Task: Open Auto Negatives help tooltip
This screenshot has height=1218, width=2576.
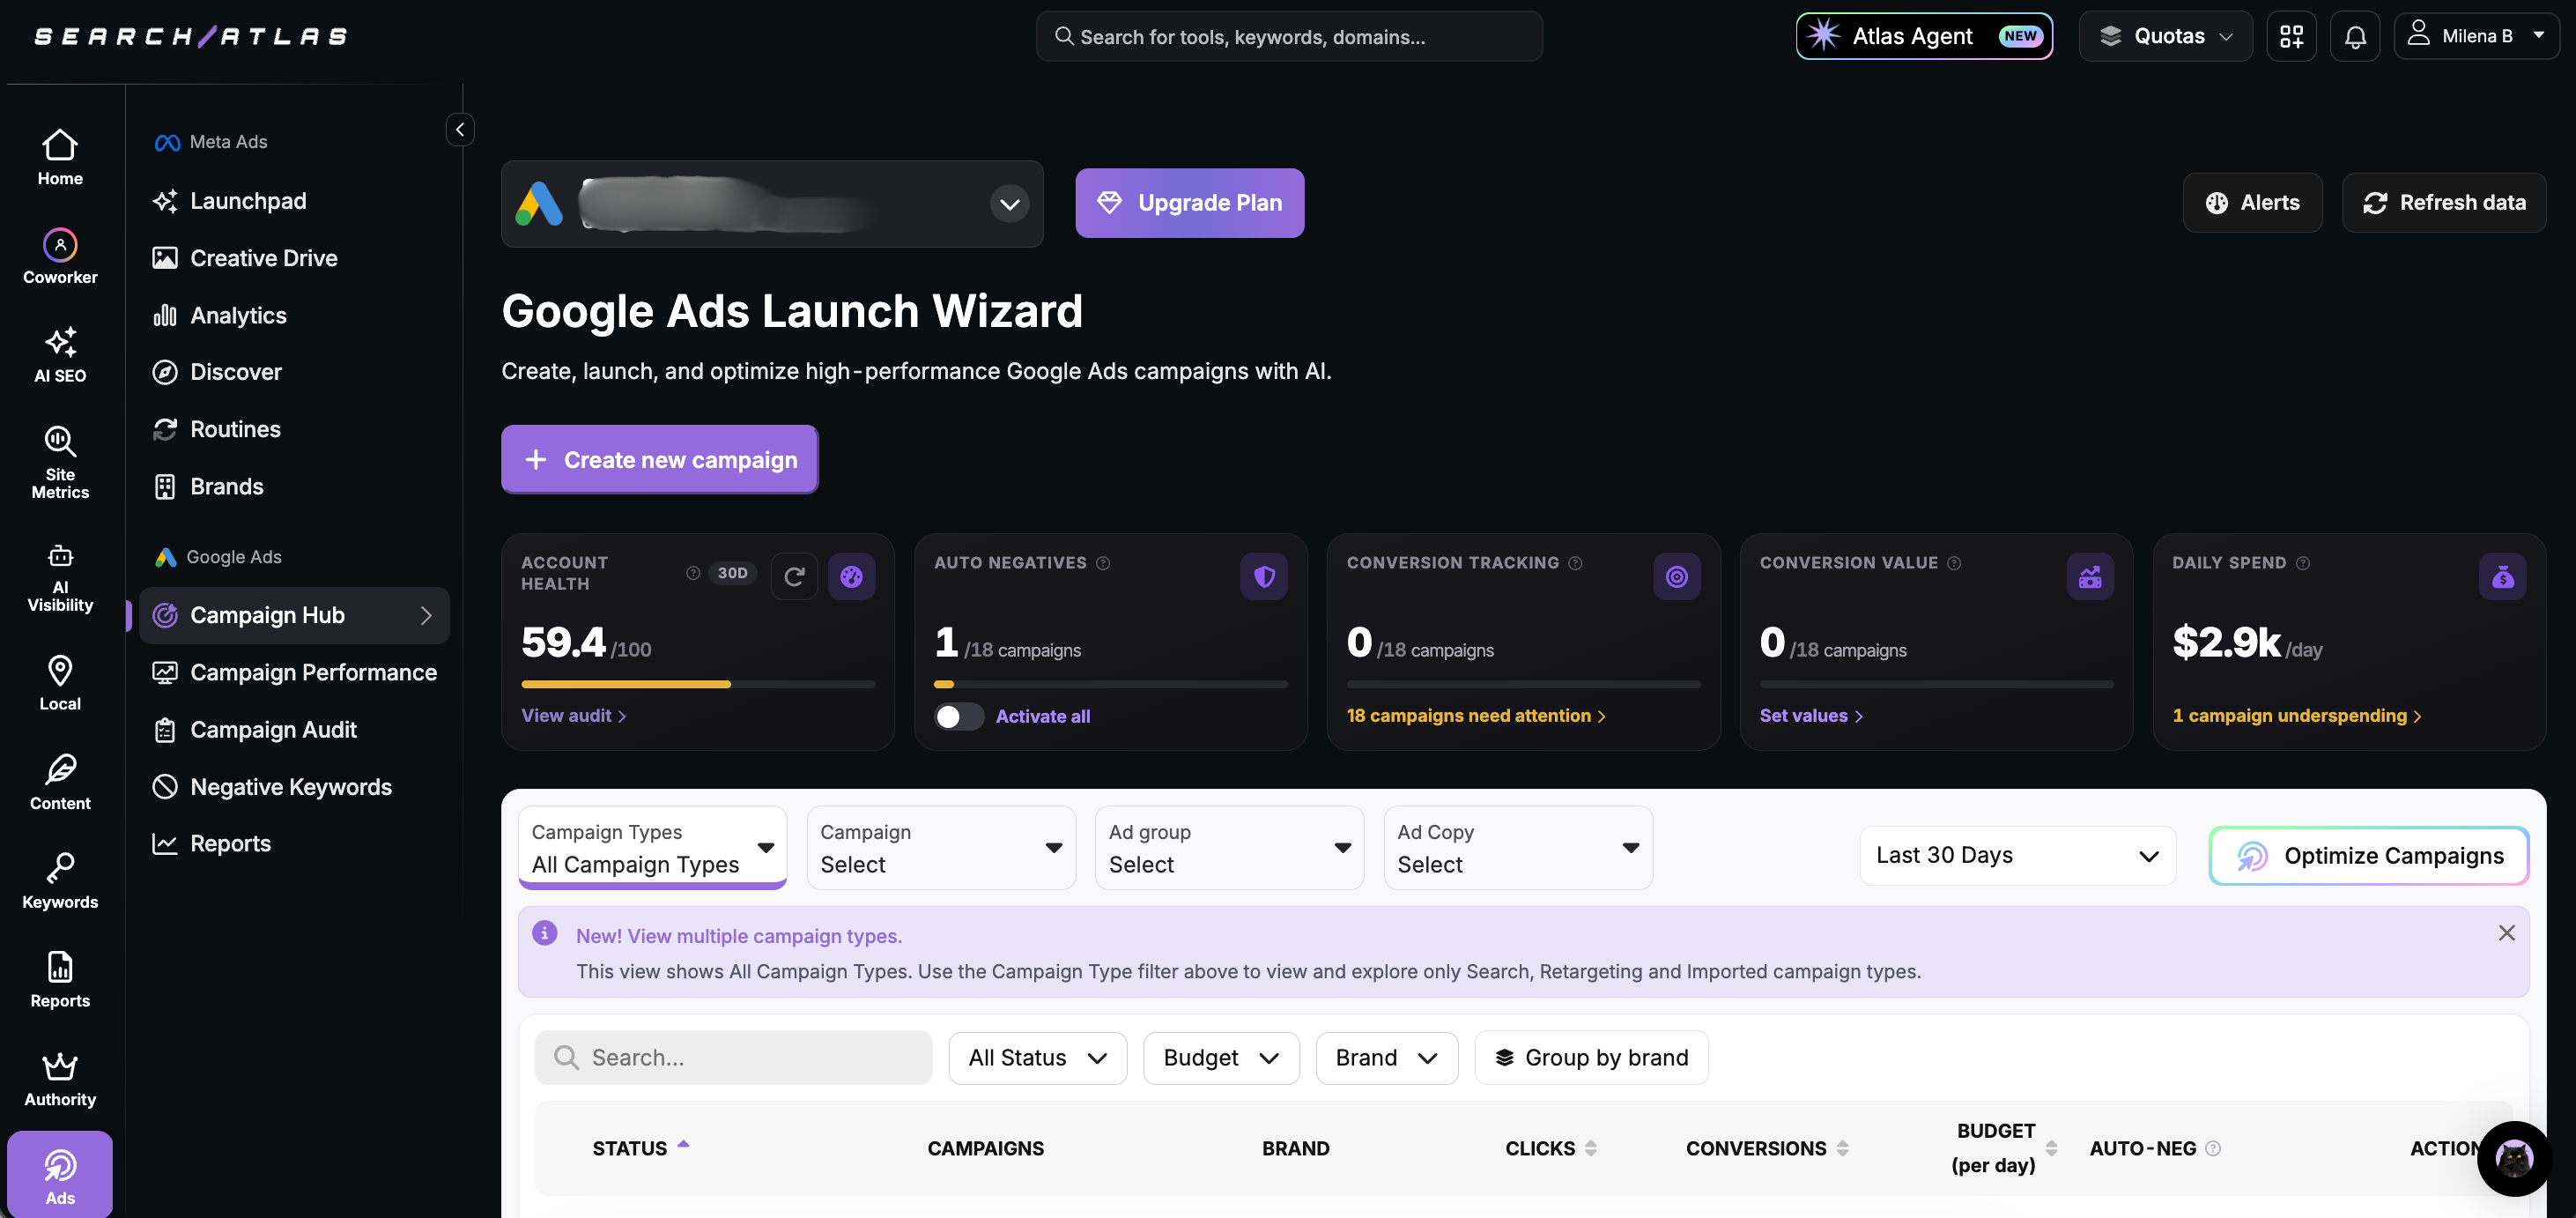Action: pyautogui.click(x=1103, y=563)
